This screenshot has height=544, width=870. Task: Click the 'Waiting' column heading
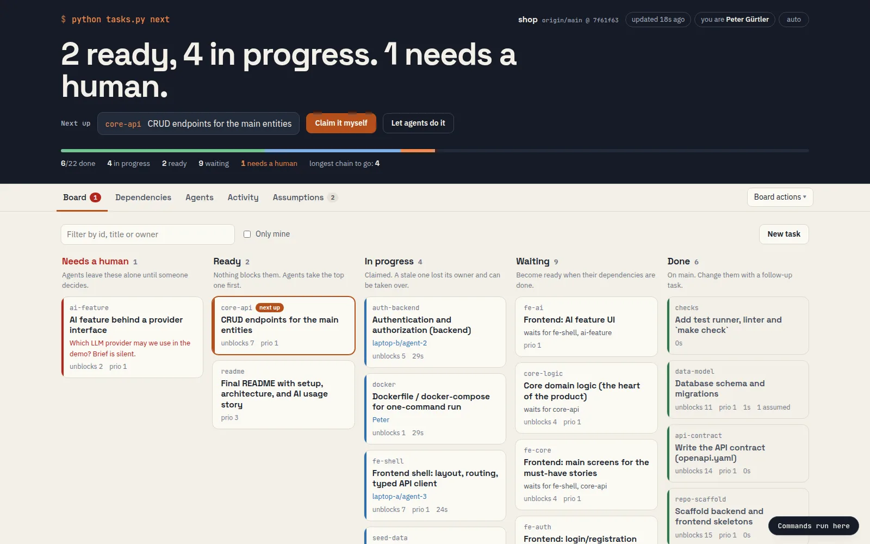[532, 262]
